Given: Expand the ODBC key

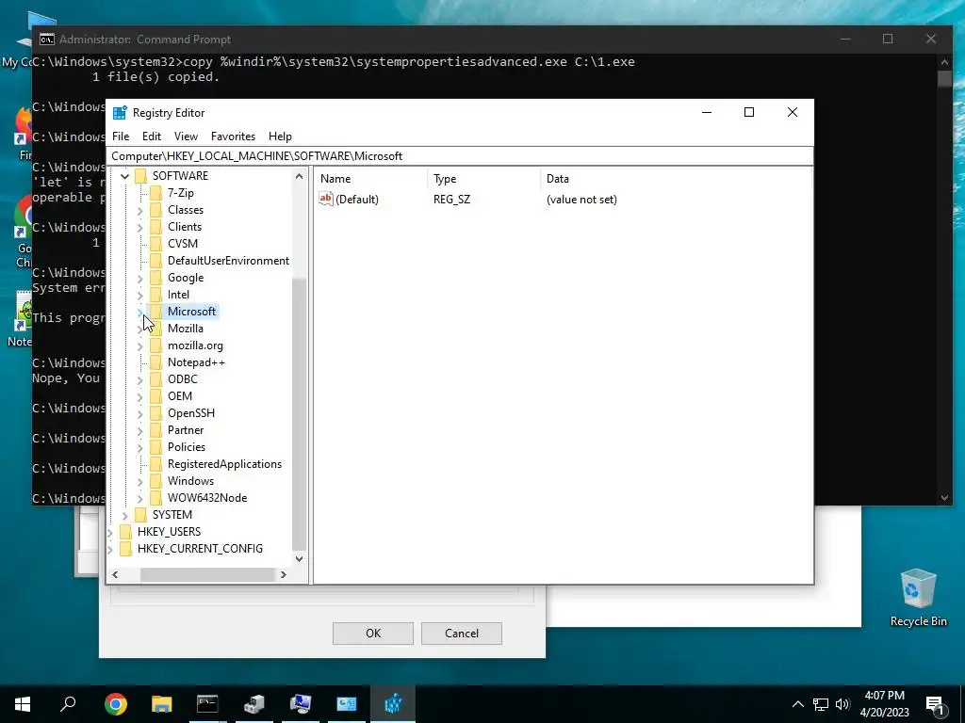Looking at the screenshot, I should pos(140,380).
